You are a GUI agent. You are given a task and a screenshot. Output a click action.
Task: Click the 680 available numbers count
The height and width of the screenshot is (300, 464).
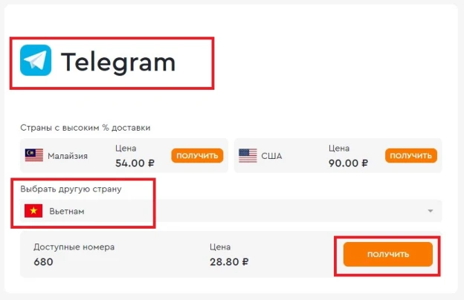click(x=43, y=261)
